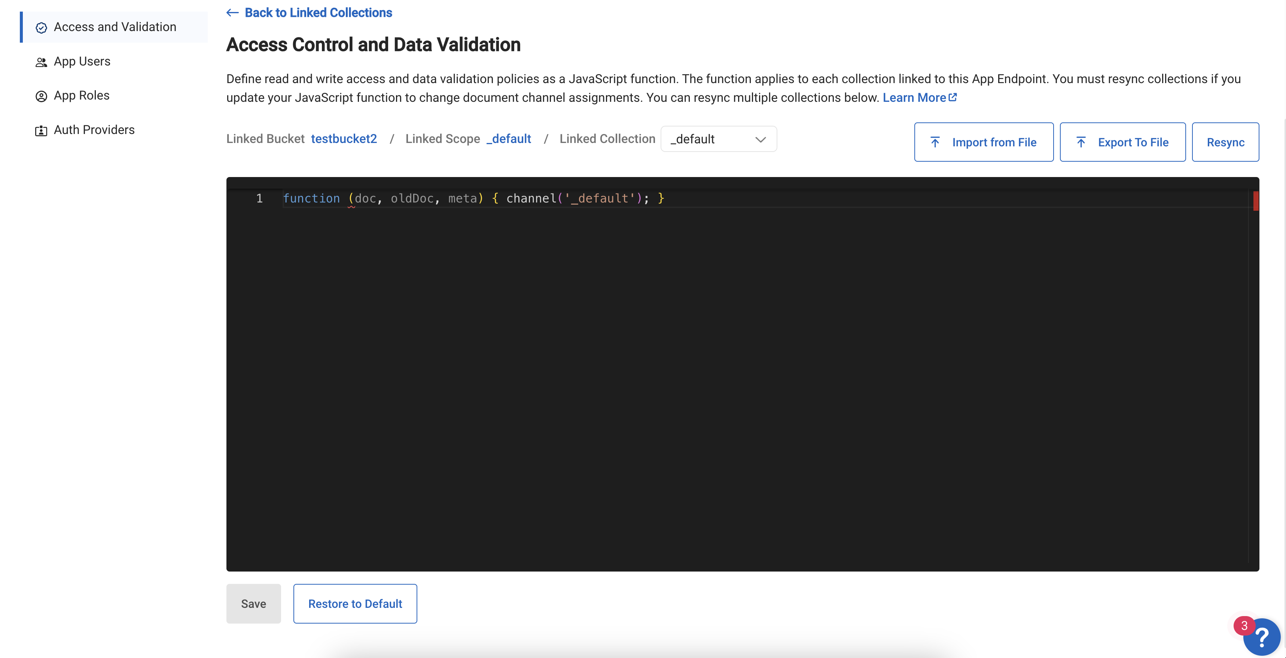Click the upload icon inside Import from File
Screen dimensions: 1286x658
point(935,142)
